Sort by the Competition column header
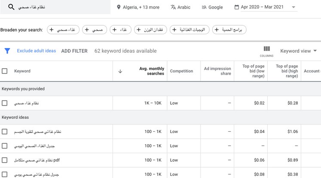 [x=181, y=71]
